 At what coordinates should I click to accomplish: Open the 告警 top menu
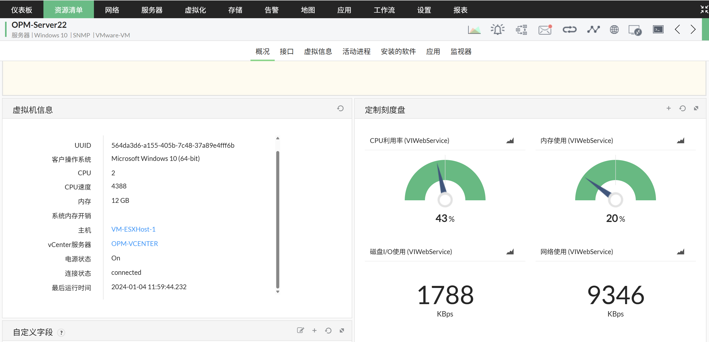pos(271,10)
